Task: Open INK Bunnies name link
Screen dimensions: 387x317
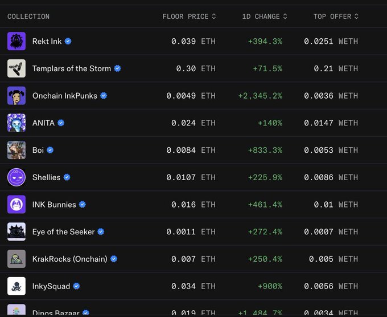Action: tap(54, 204)
